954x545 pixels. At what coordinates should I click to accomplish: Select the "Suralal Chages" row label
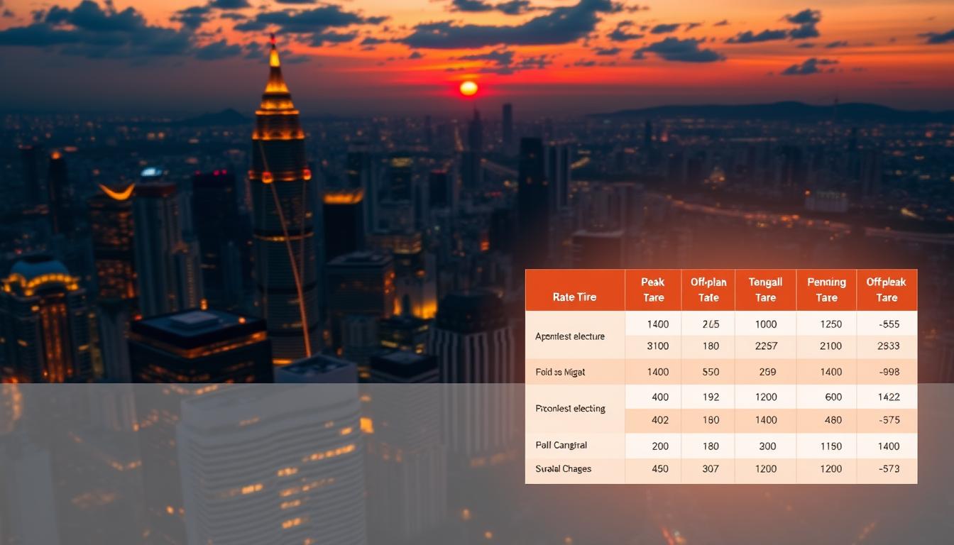(x=563, y=468)
